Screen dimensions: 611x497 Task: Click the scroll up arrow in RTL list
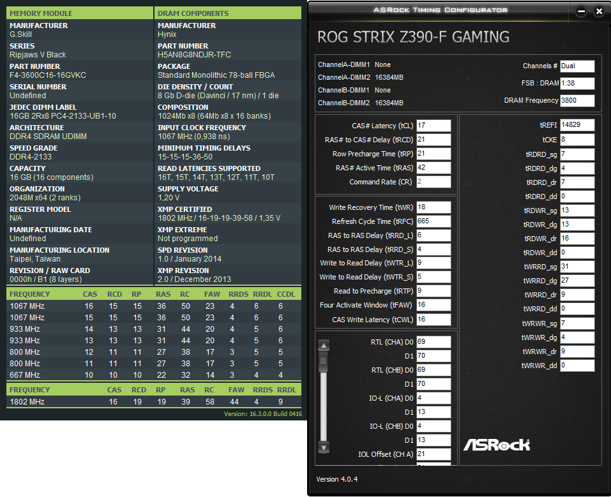(324, 345)
